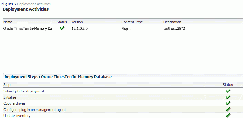
Task: Click the Update inventory step status checkmark
Action: [228, 115]
